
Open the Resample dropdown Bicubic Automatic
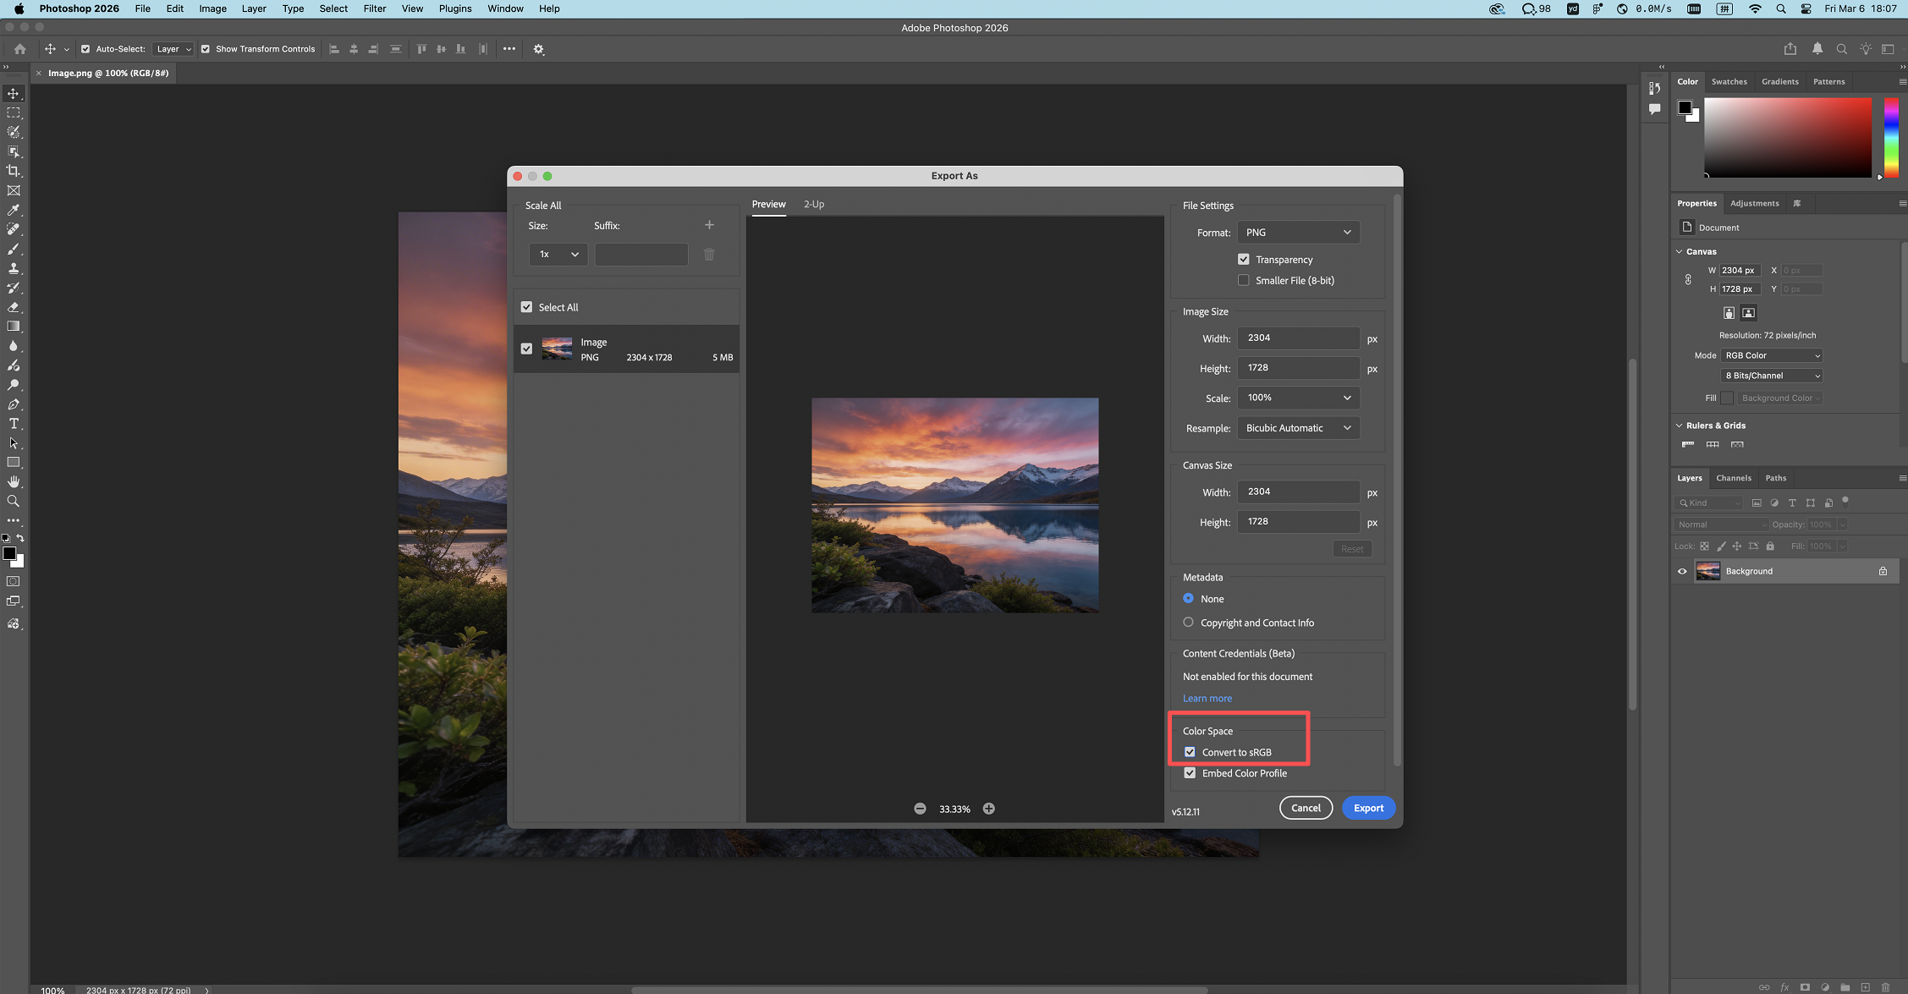click(1298, 428)
